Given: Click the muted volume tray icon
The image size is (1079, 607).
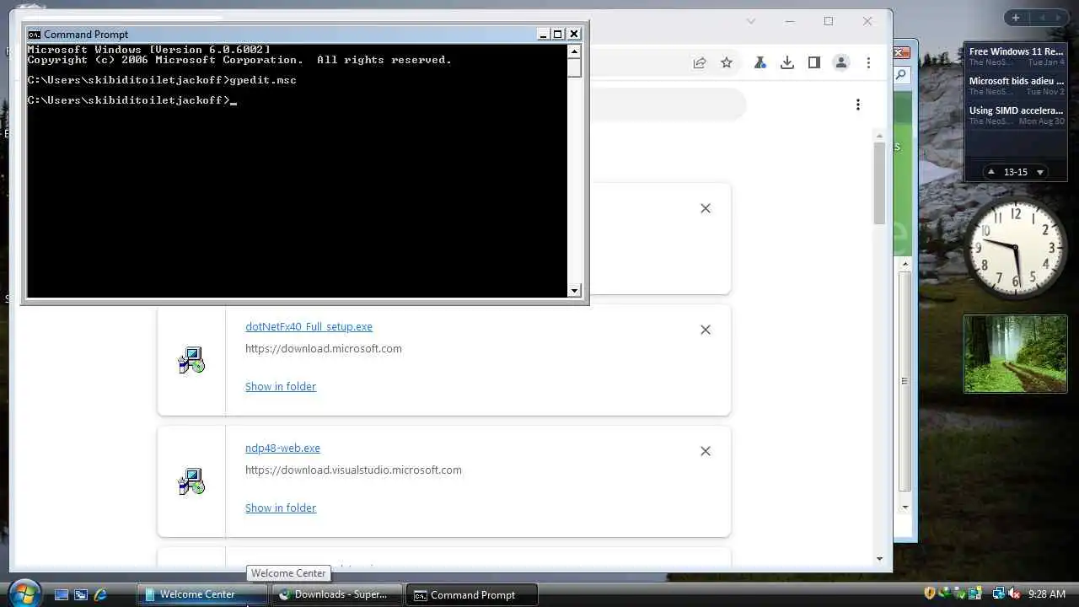Looking at the screenshot, I should pyautogui.click(x=1013, y=594).
